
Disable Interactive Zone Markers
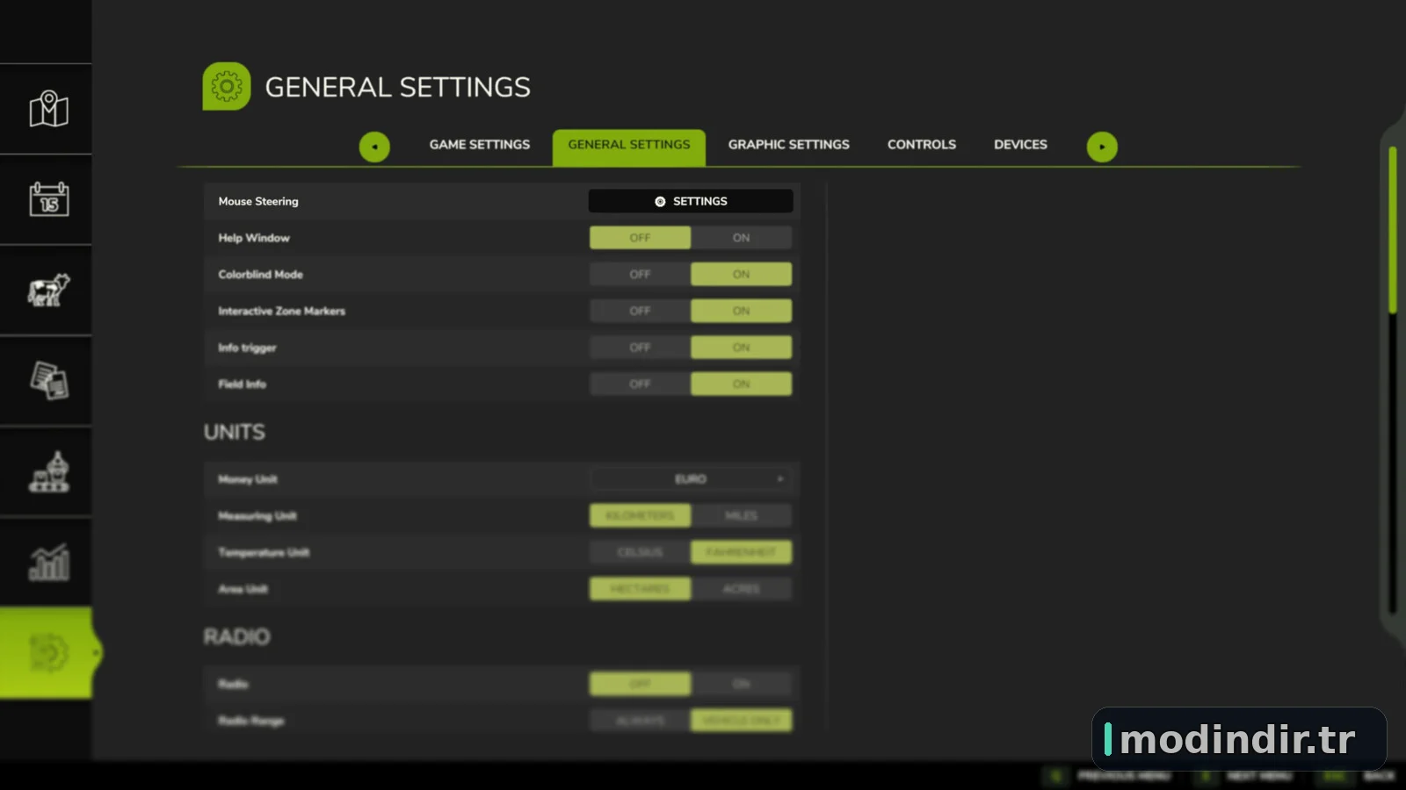pos(640,311)
